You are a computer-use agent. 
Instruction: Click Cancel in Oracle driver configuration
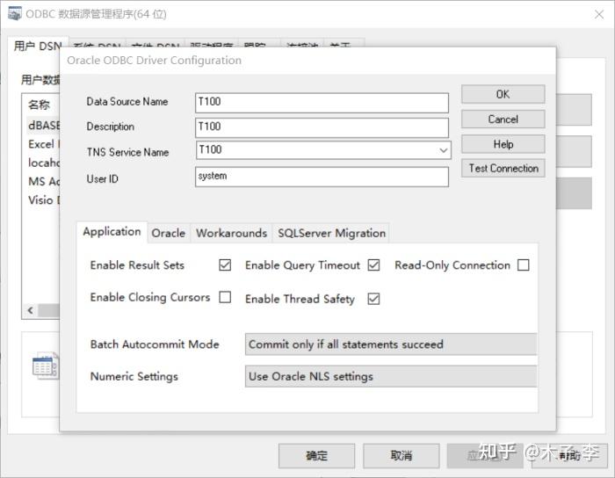pos(503,119)
